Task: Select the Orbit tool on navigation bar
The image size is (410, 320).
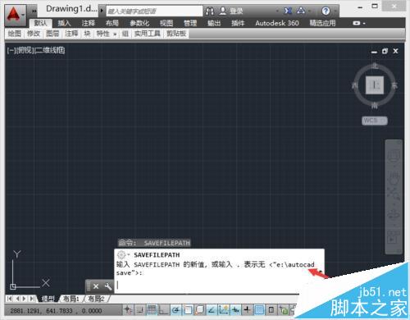Action: point(394,215)
